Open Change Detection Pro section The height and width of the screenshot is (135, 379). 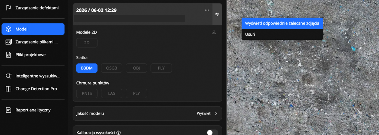(x=33, y=89)
